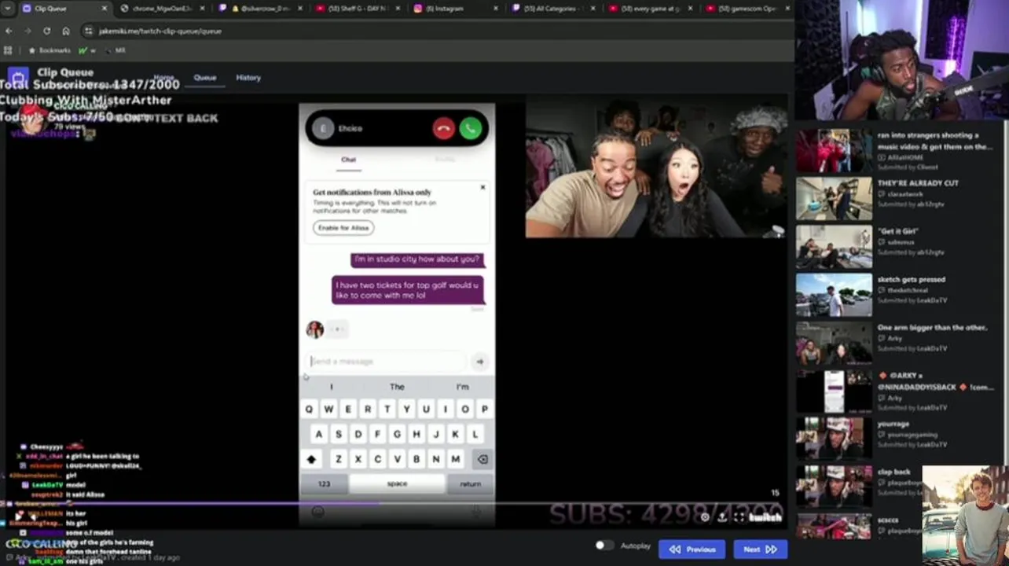
Task: Switch to the gamescom browser tab
Action: coord(745,9)
